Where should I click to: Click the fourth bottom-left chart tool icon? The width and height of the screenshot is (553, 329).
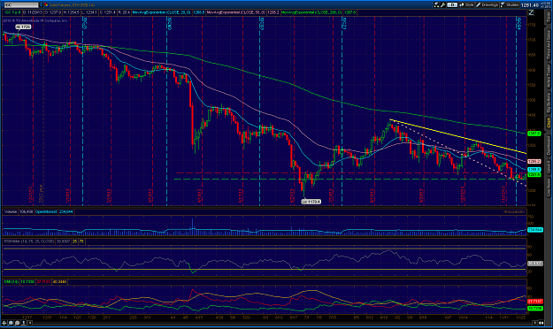[x=24, y=323]
